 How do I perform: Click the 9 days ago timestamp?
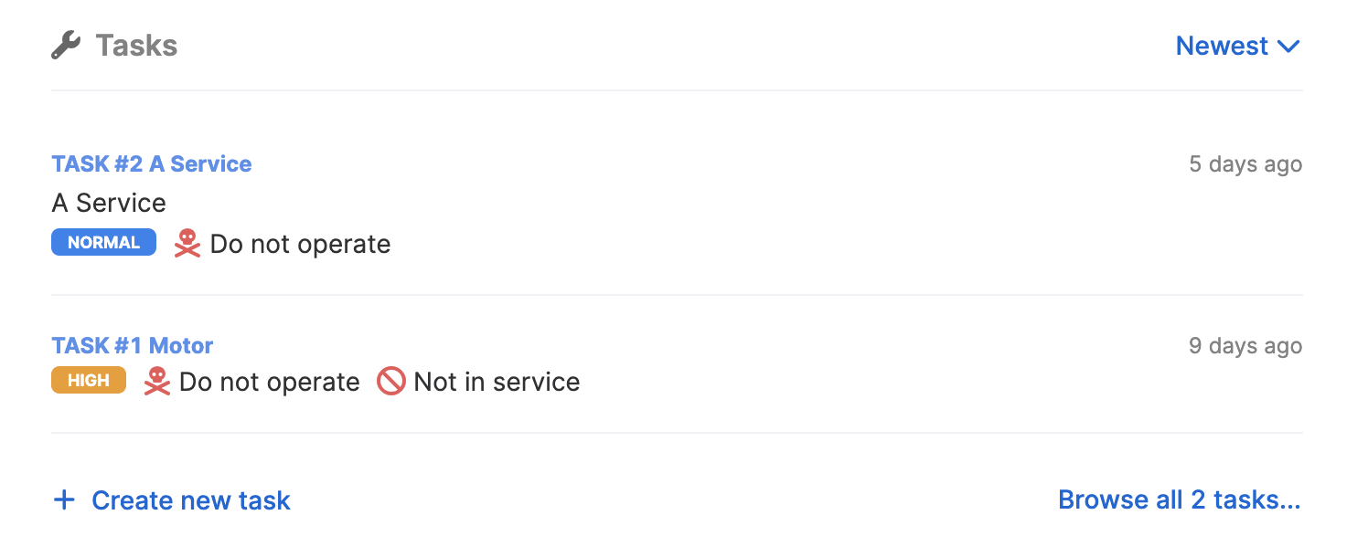(1245, 346)
